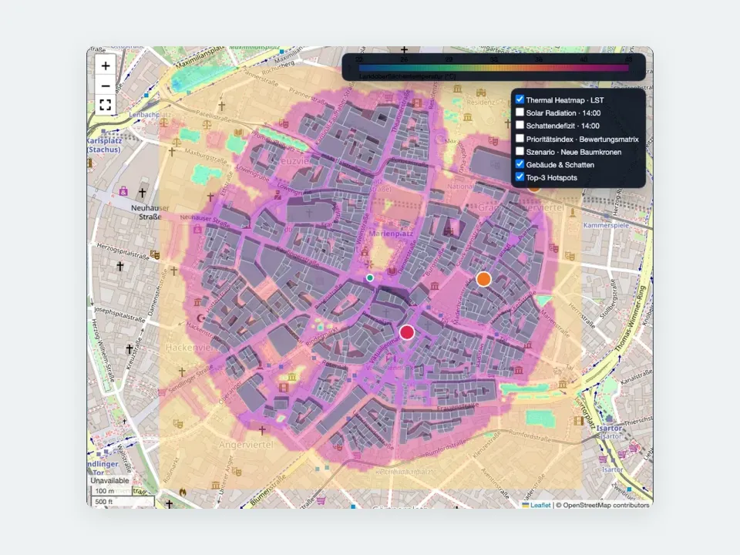Zoom in with the plus button
The width and height of the screenshot is (740, 555).
pos(106,66)
